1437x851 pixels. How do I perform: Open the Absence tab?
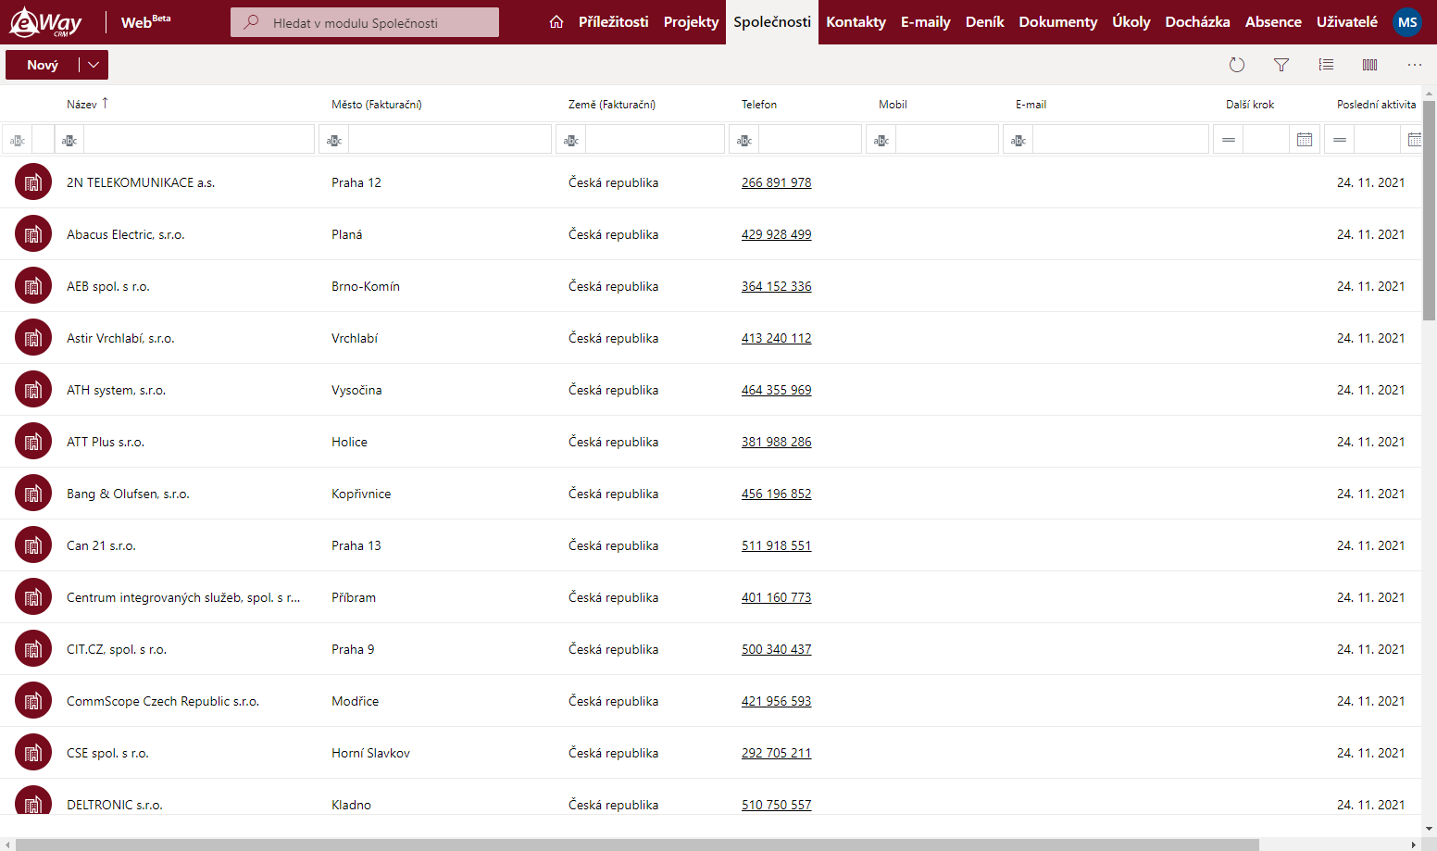click(x=1273, y=22)
